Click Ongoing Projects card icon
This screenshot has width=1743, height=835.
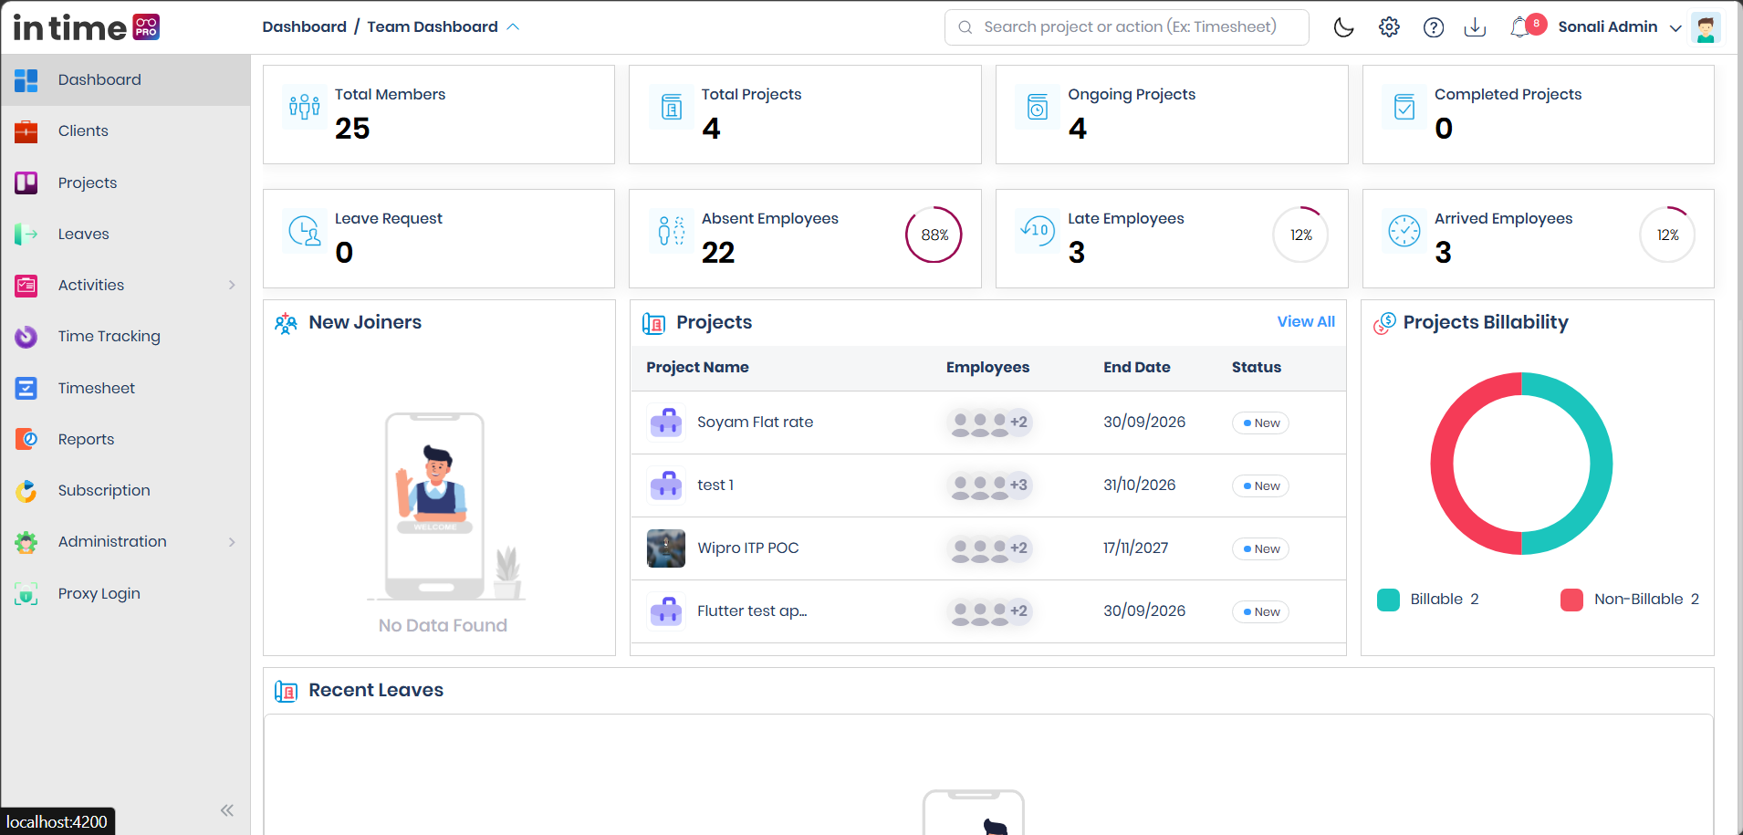1038,107
